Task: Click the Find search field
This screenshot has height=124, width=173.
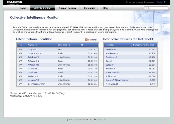Action: (156, 8)
